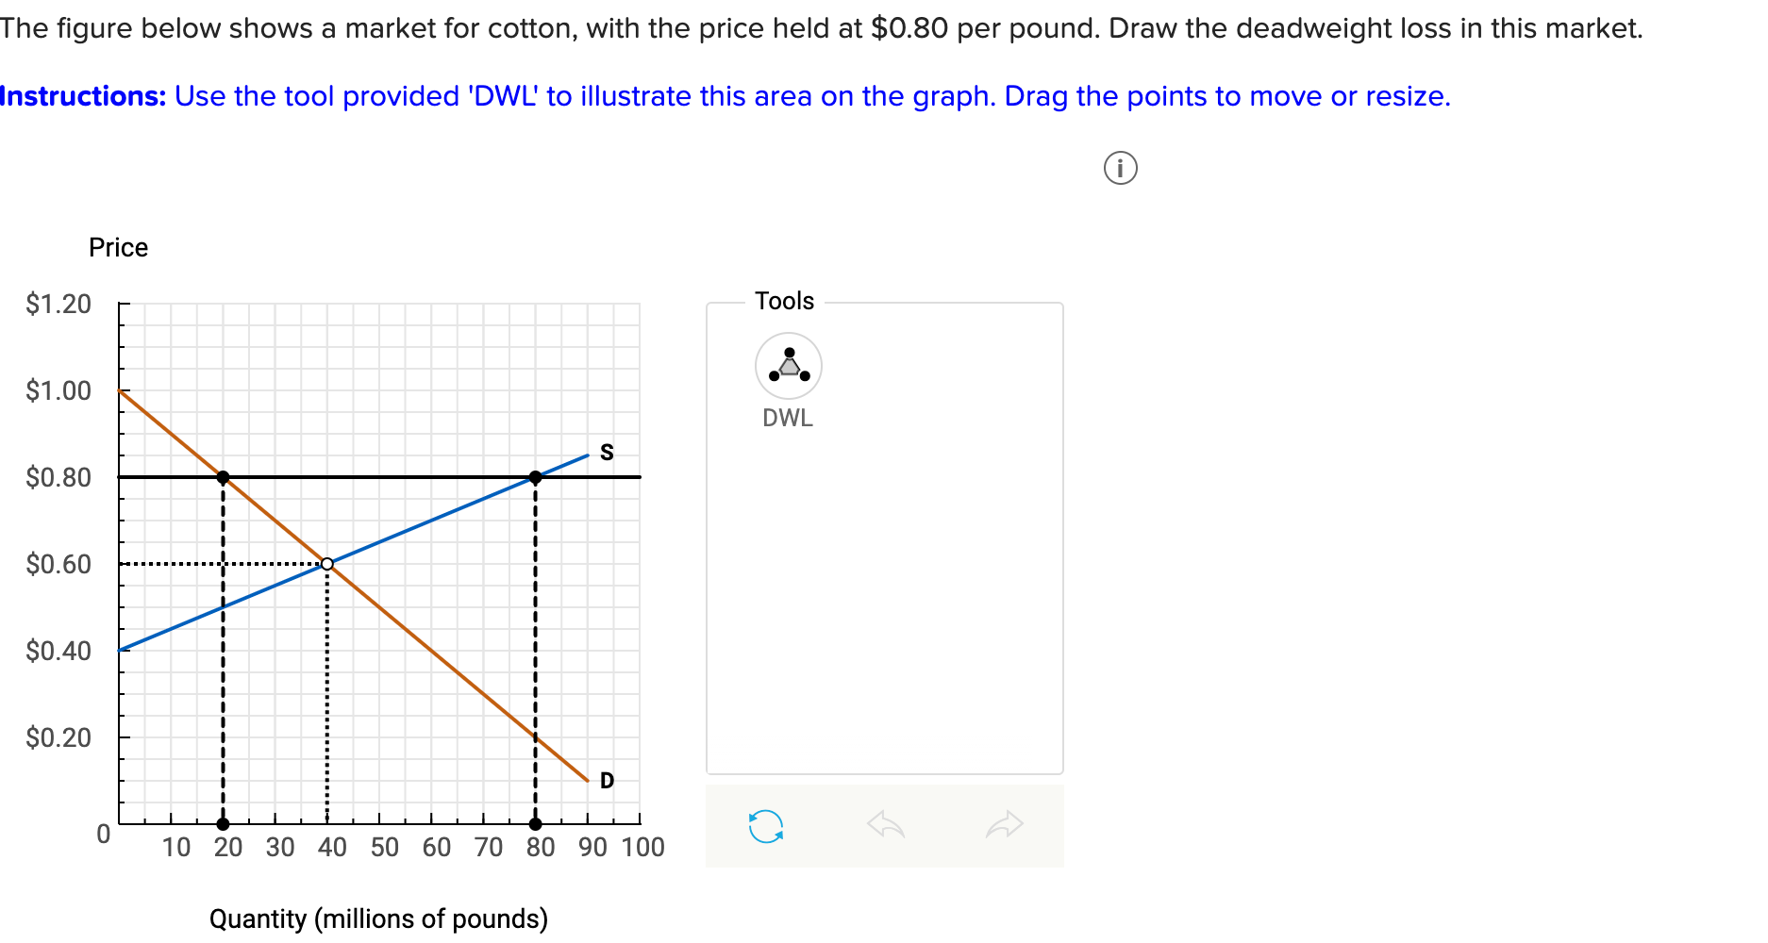The width and height of the screenshot is (1768, 943).
Task: Click the horizontal $0.80 price line
Action: pyautogui.click(x=379, y=477)
